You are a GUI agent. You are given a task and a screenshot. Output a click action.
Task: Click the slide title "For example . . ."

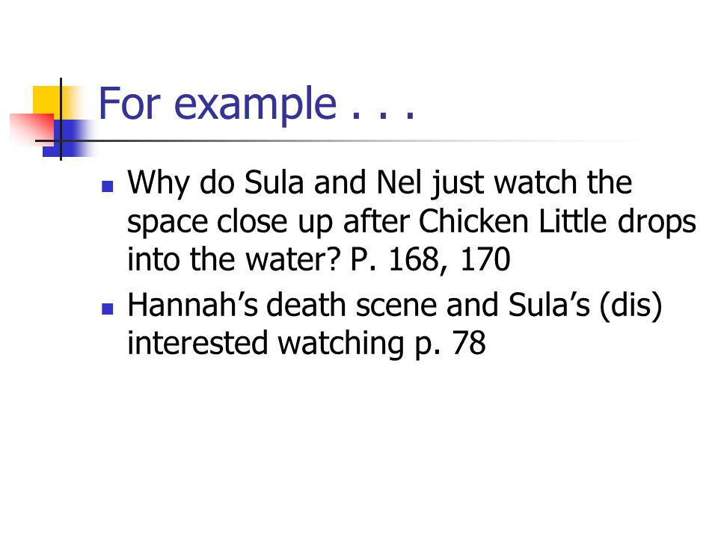pyautogui.click(x=257, y=105)
